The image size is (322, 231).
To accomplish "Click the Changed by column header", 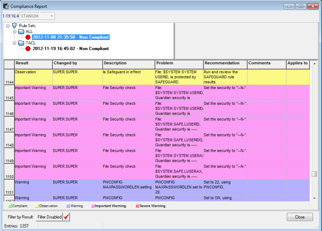I will [77, 63].
